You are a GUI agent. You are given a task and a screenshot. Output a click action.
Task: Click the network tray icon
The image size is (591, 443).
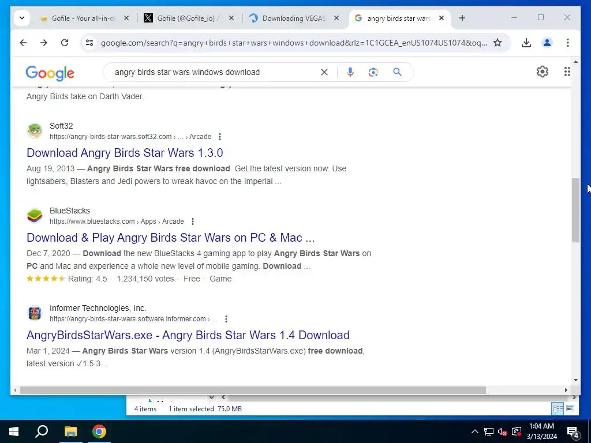(x=488, y=431)
